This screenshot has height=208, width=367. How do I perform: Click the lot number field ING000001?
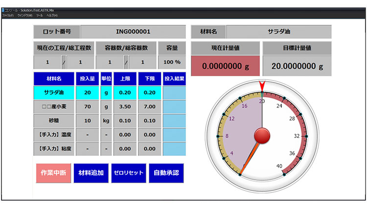[133, 32]
